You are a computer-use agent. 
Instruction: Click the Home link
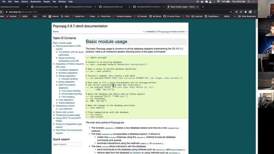point(56,32)
